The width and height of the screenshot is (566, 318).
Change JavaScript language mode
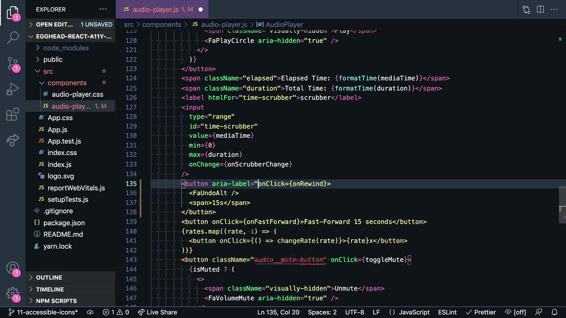point(414,312)
